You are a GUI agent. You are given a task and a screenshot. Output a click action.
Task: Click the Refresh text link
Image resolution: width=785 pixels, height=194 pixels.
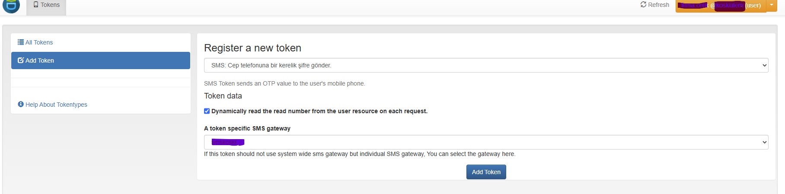click(658, 5)
